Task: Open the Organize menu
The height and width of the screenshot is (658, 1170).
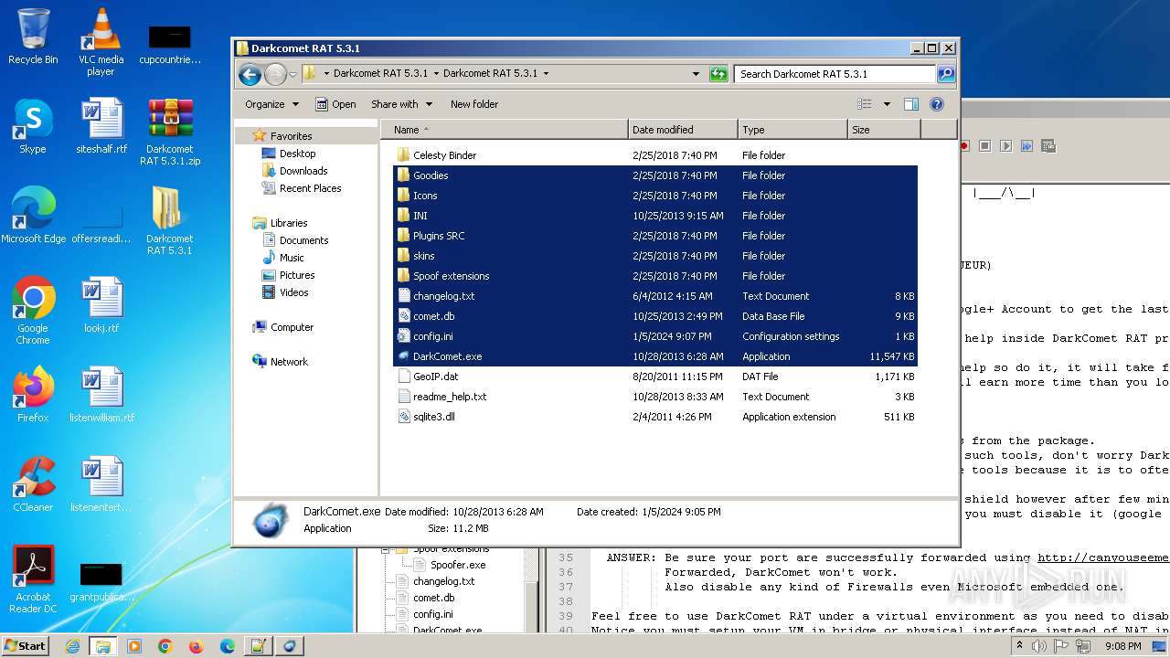Action: click(x=271, y=104)
